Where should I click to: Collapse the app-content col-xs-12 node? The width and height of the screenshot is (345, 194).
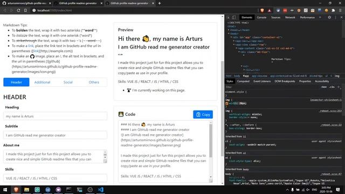tap(237, 48)
